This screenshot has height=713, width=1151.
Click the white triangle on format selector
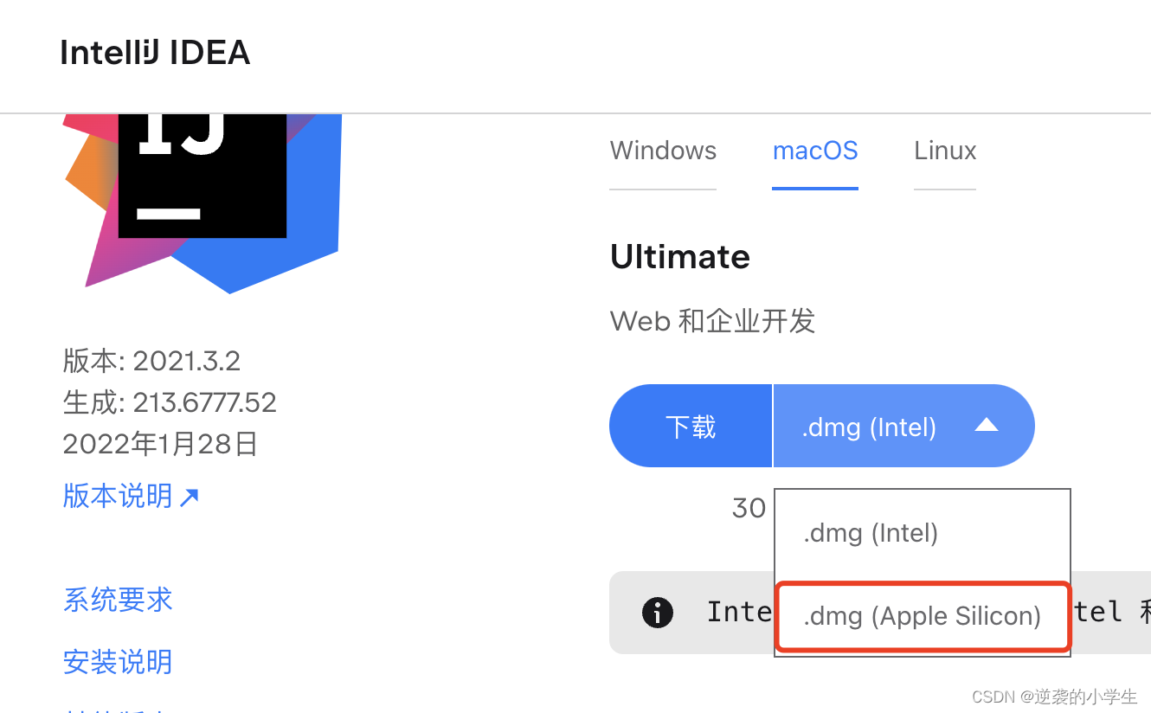987,426
